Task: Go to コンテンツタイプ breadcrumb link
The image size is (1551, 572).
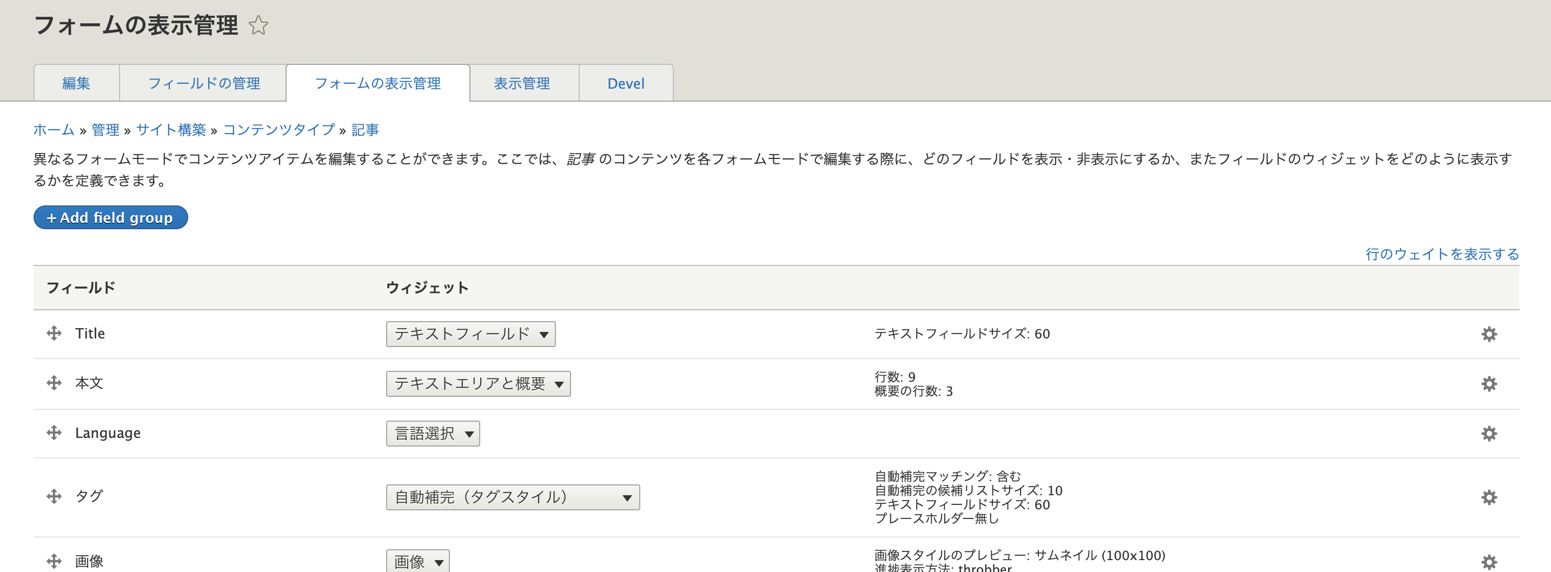Action: coord(278,129)
